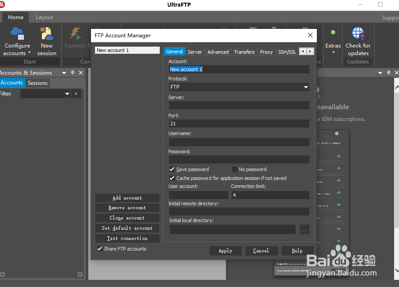Click the Cancel button
The image size is (399, 287).
pyautogui.click(x=261, y=251)
